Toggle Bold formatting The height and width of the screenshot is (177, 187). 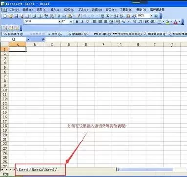[x=77, y=22]
